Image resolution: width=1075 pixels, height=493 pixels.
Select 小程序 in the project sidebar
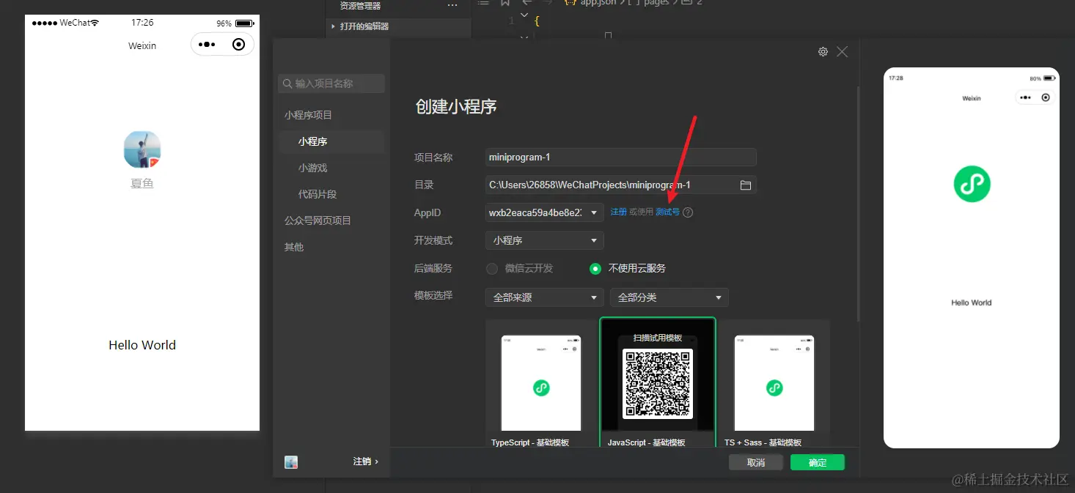[x=331, y=141]
